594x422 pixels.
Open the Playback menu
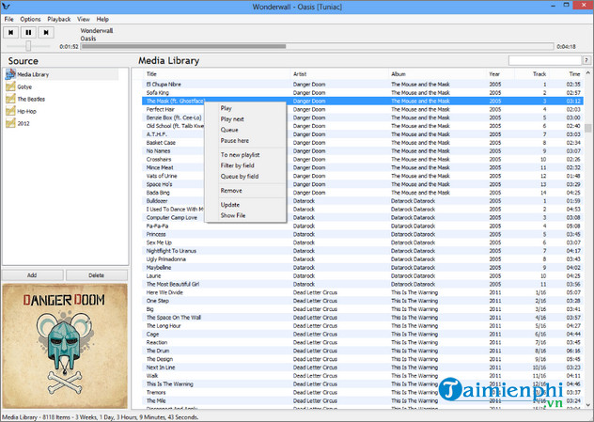pos(58,19)
